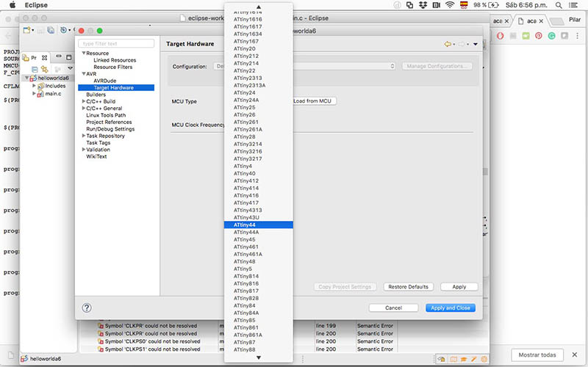
Task: Click the pencil icon in Eclipse status bar
Action: (x=474, y=359)
